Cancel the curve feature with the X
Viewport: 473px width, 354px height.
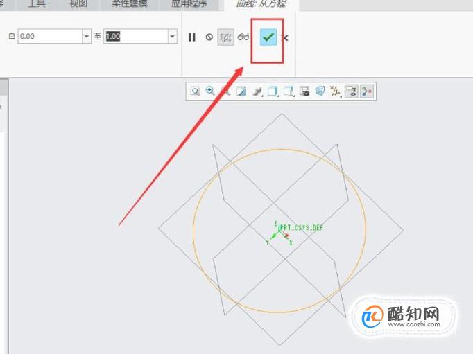coord(285,38)
